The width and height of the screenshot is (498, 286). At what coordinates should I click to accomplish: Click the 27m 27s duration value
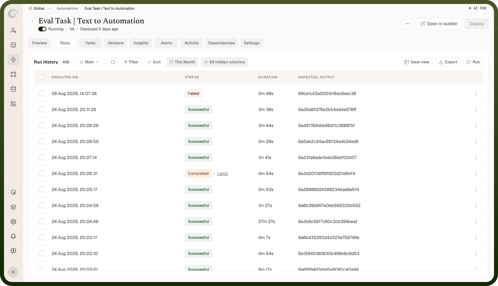267,222
